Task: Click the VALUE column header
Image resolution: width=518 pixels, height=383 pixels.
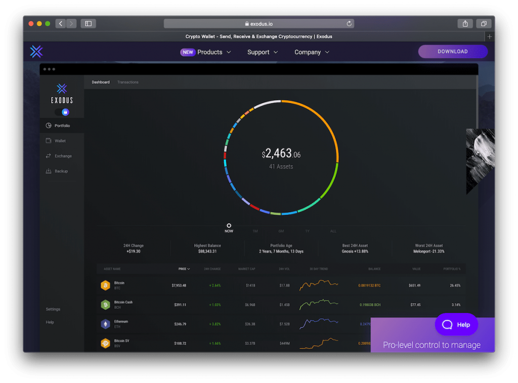Action: point(416,269)
